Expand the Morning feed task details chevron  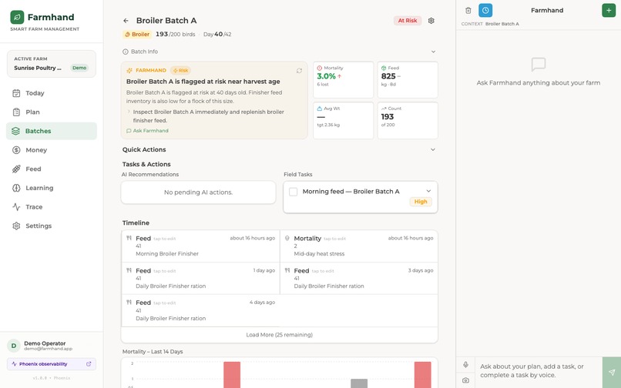pos(428,191)
